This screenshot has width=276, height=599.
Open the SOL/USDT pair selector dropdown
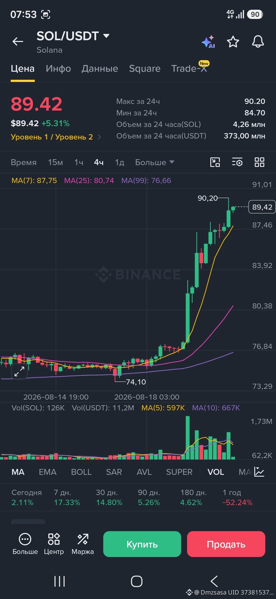pyautogui.click(x=73, y=36)
